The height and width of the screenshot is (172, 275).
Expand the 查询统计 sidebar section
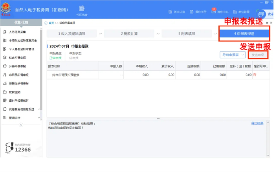[38, 118]
